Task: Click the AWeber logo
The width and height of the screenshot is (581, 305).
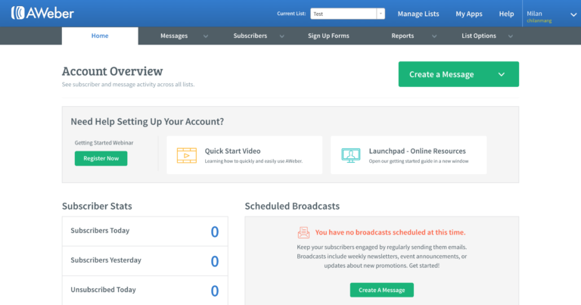Action: (x=42, y=13)
